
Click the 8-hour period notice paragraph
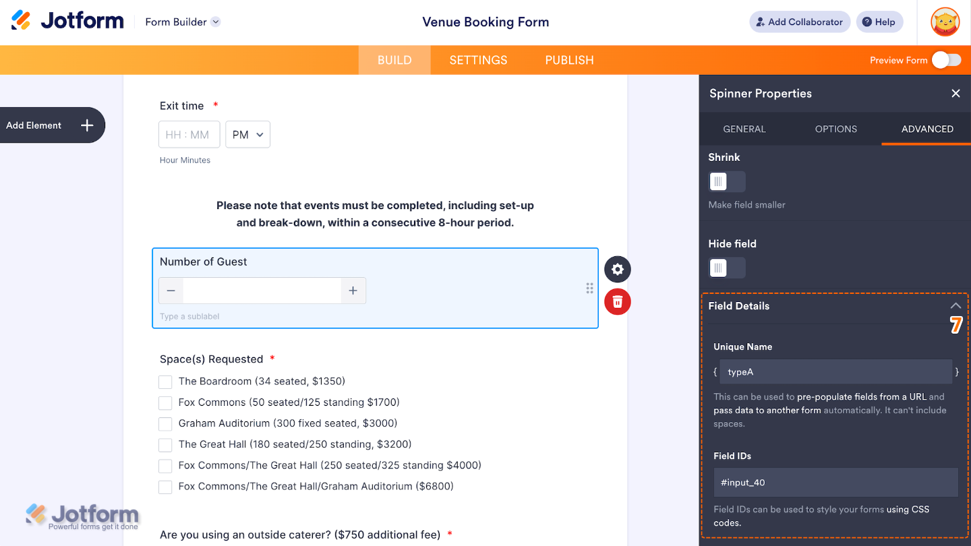point(375,214)
